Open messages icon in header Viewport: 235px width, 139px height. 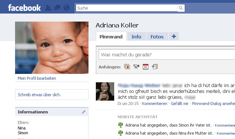click(x=57, y=8)
